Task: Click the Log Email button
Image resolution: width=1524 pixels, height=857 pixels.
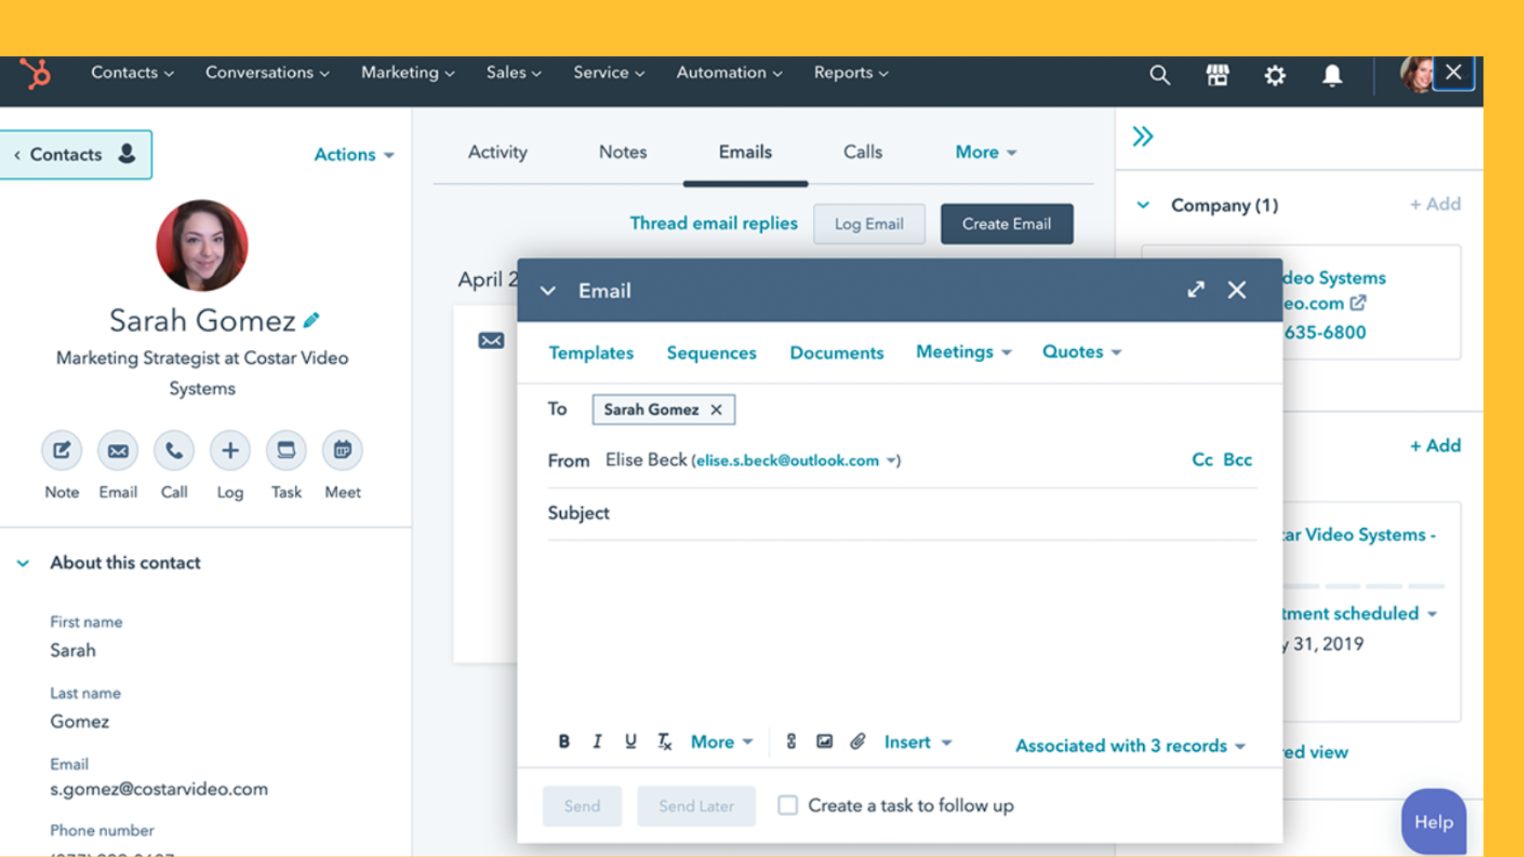Action: [869, 224]
